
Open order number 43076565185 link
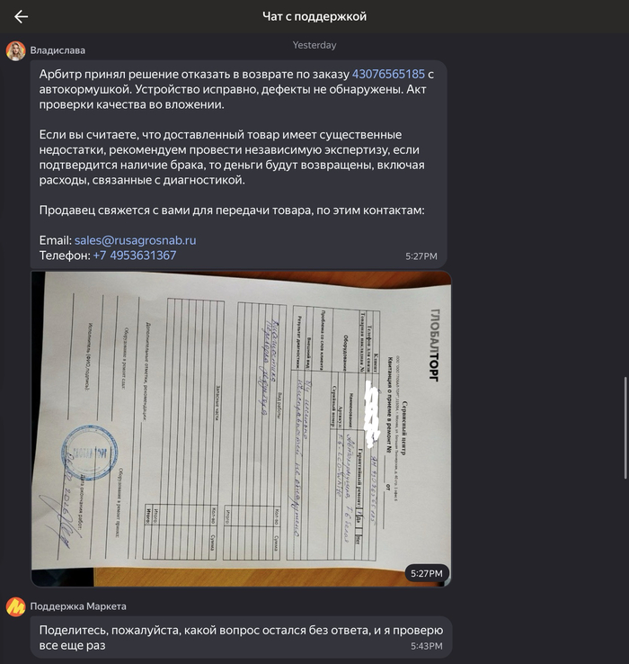[388, 74]
